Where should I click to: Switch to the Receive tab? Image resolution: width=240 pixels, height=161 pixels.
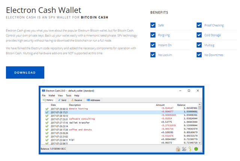(76, 100)
